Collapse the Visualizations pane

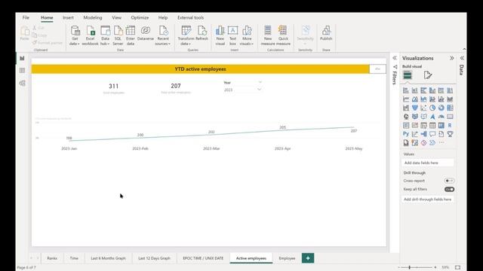coord(451,58)
